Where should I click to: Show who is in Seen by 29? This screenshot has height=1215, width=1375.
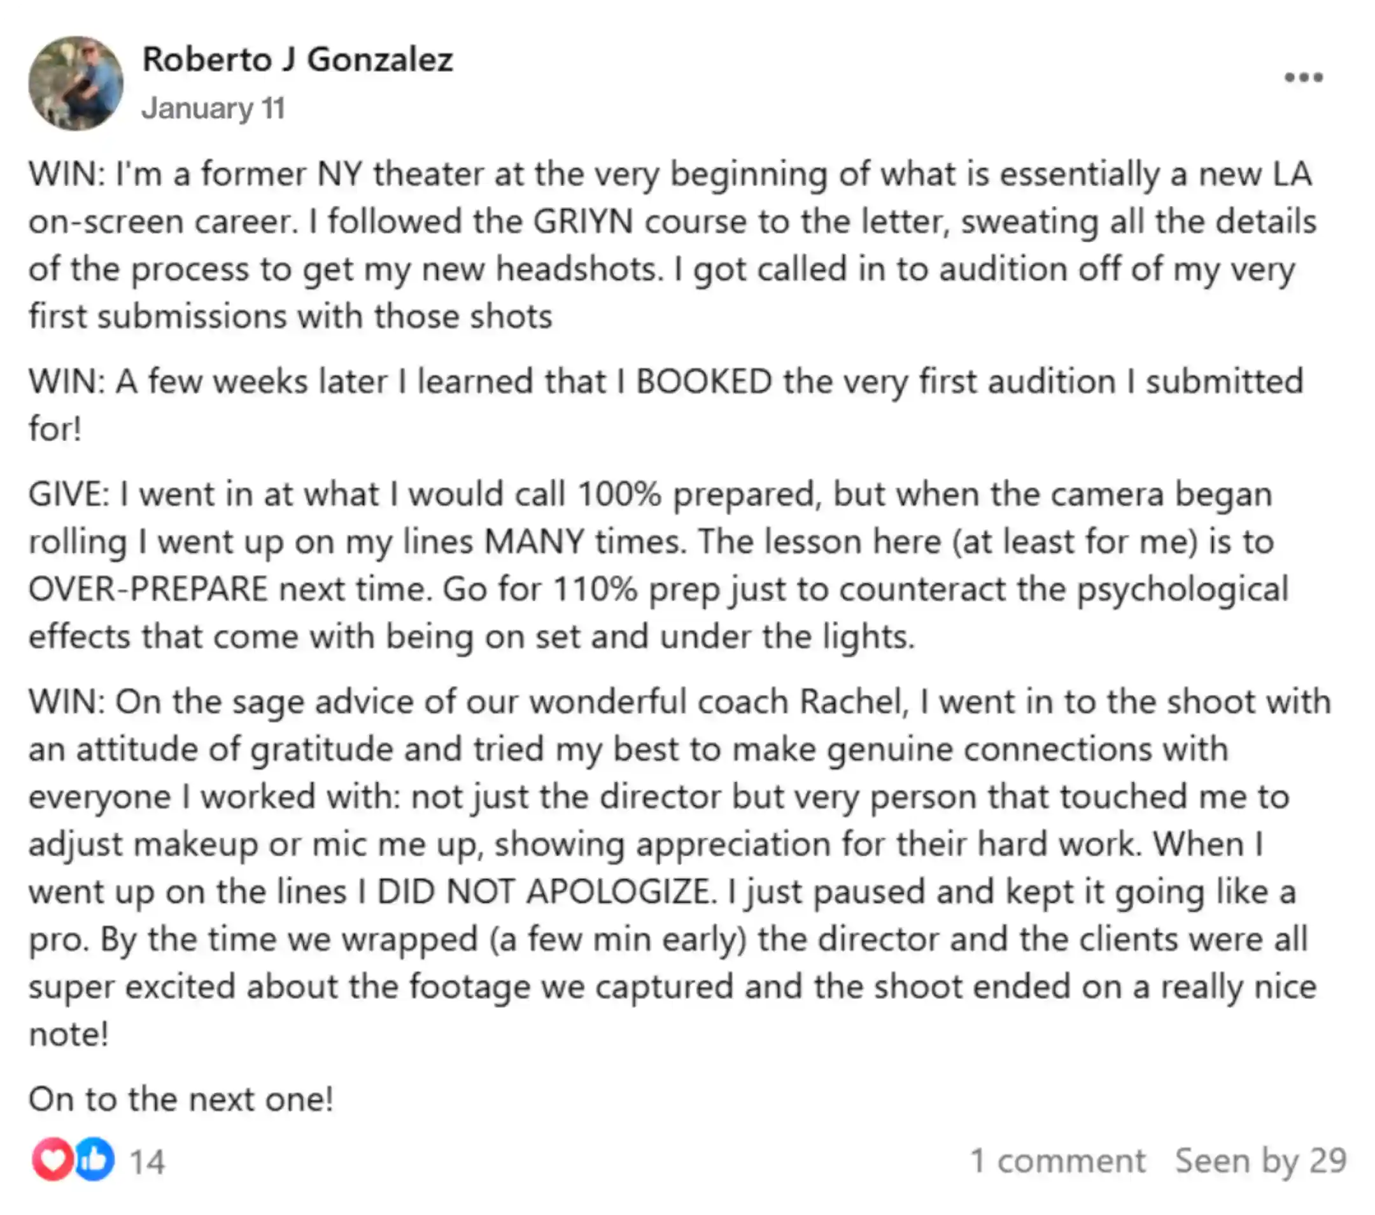pos(1260,1160)
